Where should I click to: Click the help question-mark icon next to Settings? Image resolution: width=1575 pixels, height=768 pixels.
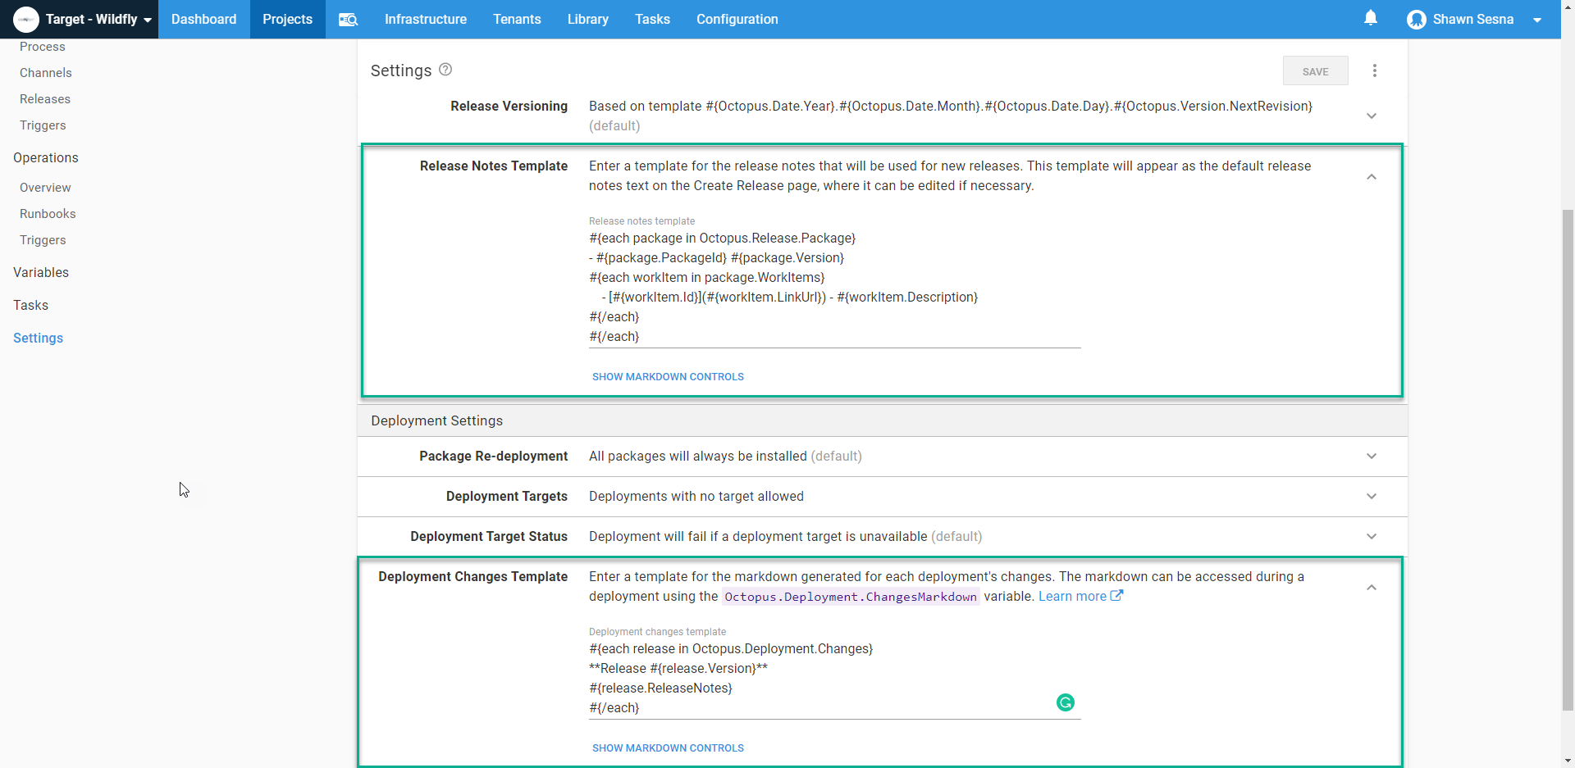pyautogui.click(x=445, y=70)
